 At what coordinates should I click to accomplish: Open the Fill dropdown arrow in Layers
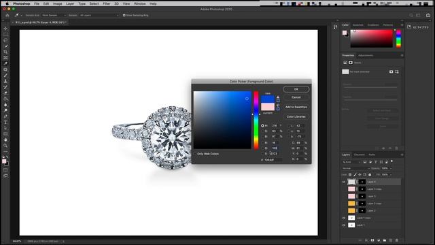391,175
